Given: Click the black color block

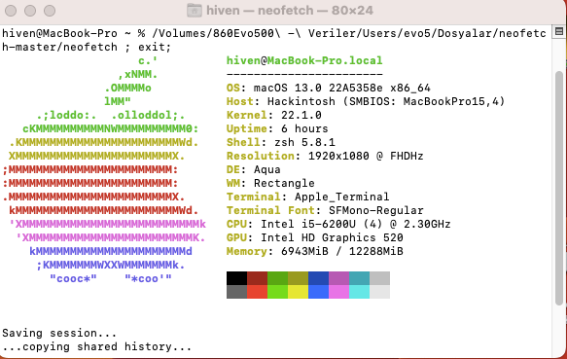Looking at the screenshot, I should pyautogui.click(x=237, y=278).
